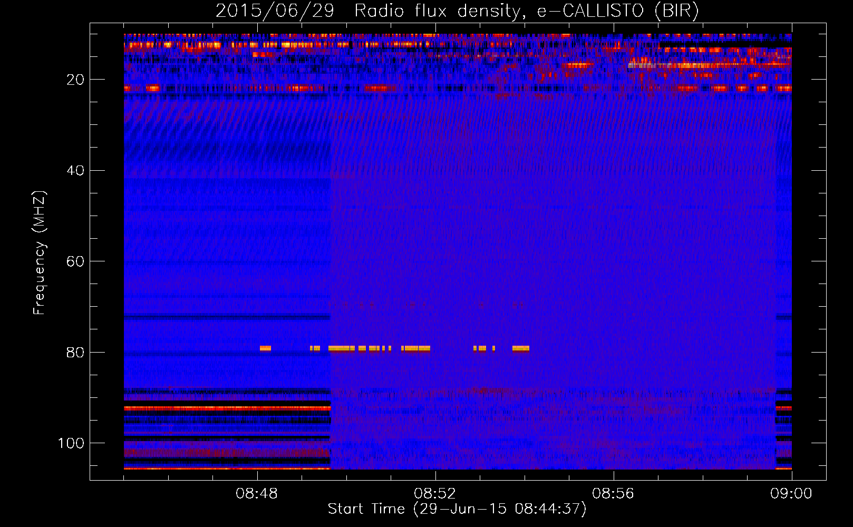Click the "Start Time (29-Jun-15 08:44:37)" x-axis label
853x527 pixels.
pos(457,509)
